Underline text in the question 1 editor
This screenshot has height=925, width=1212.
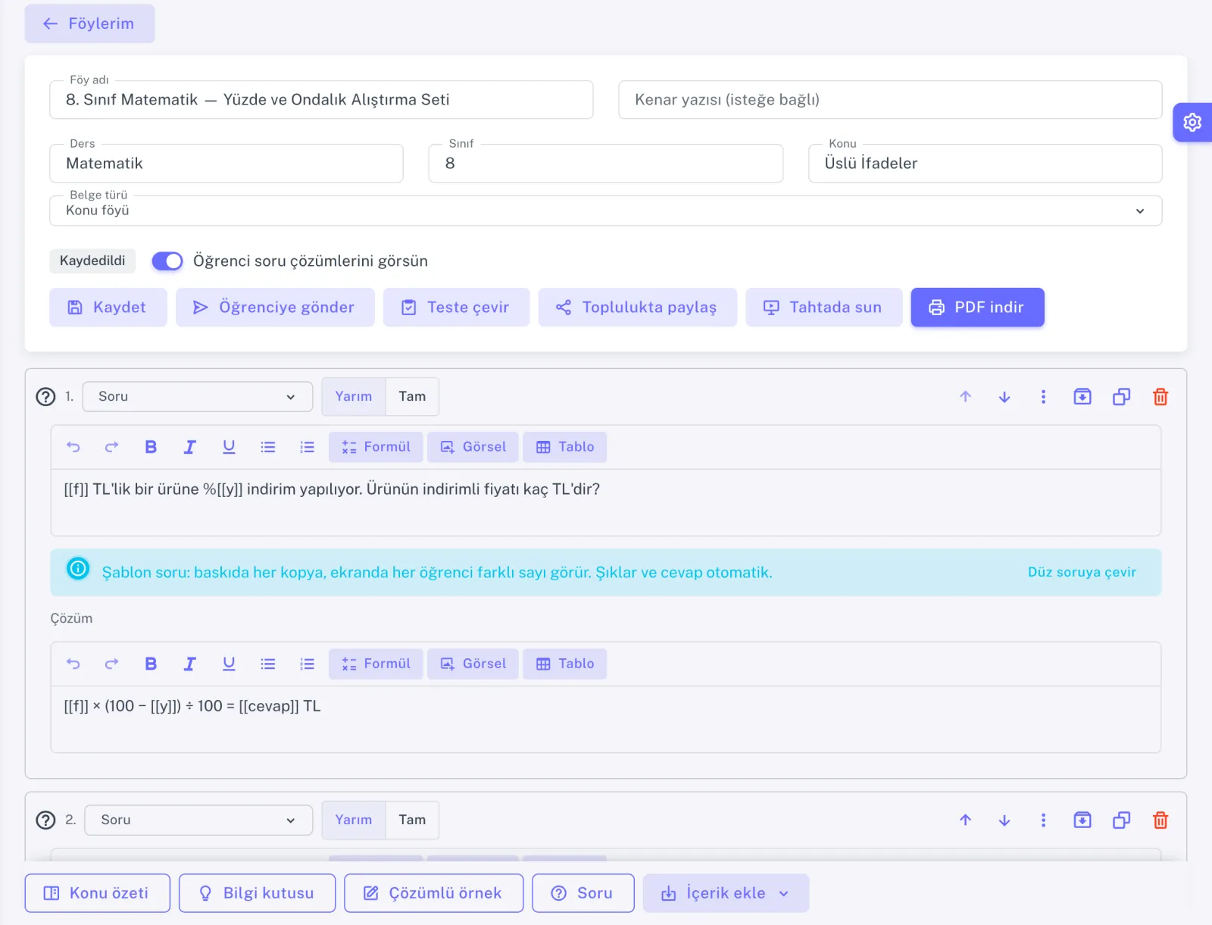[229, 447]
